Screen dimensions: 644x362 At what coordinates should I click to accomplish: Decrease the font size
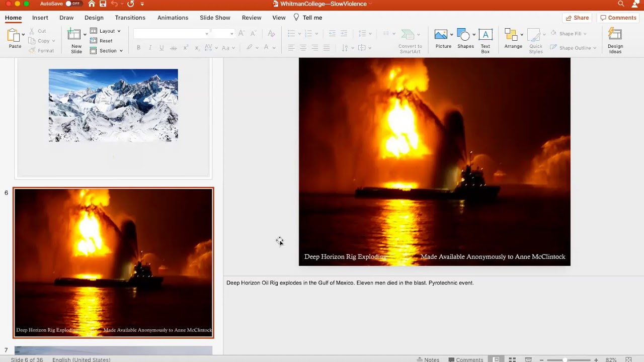[x=253, y=34]
